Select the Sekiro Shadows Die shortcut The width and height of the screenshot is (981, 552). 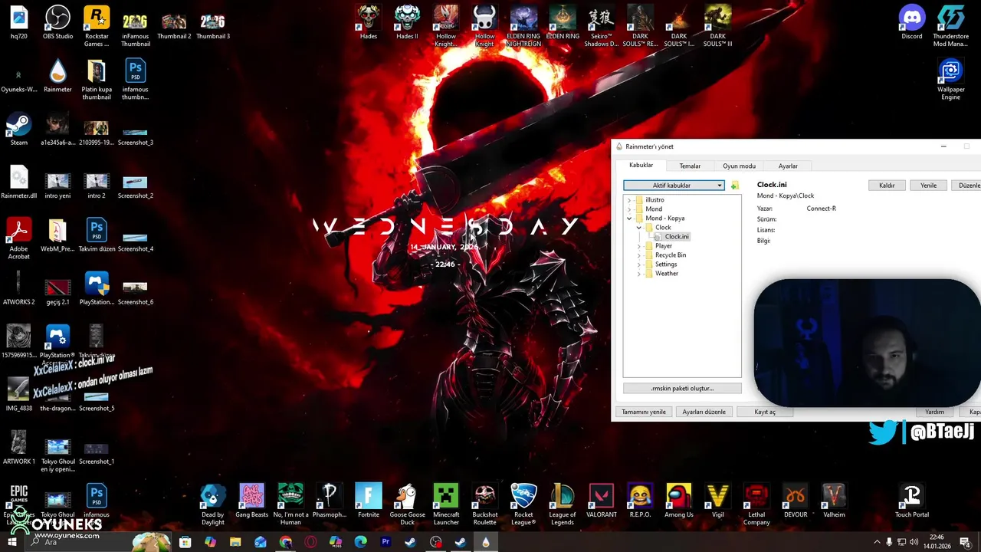coord(601,26)
